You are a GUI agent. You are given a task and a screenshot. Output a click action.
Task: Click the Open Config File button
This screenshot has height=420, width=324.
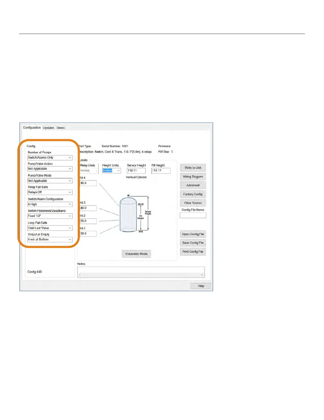[193, 234]
